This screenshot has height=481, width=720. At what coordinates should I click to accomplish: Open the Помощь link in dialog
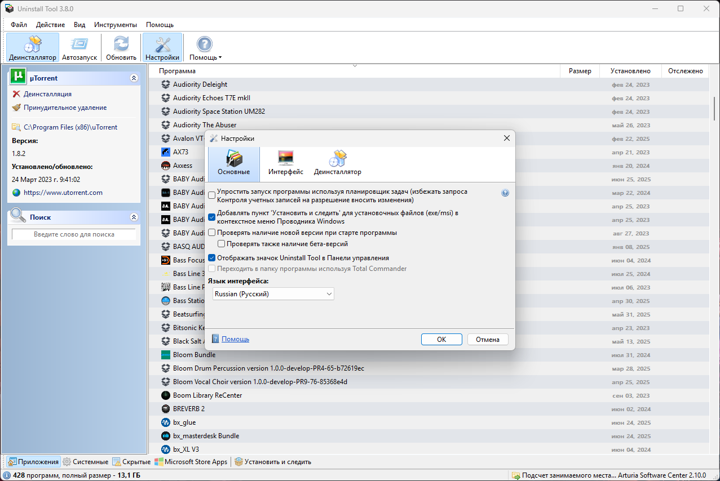[x=235, y=339]
